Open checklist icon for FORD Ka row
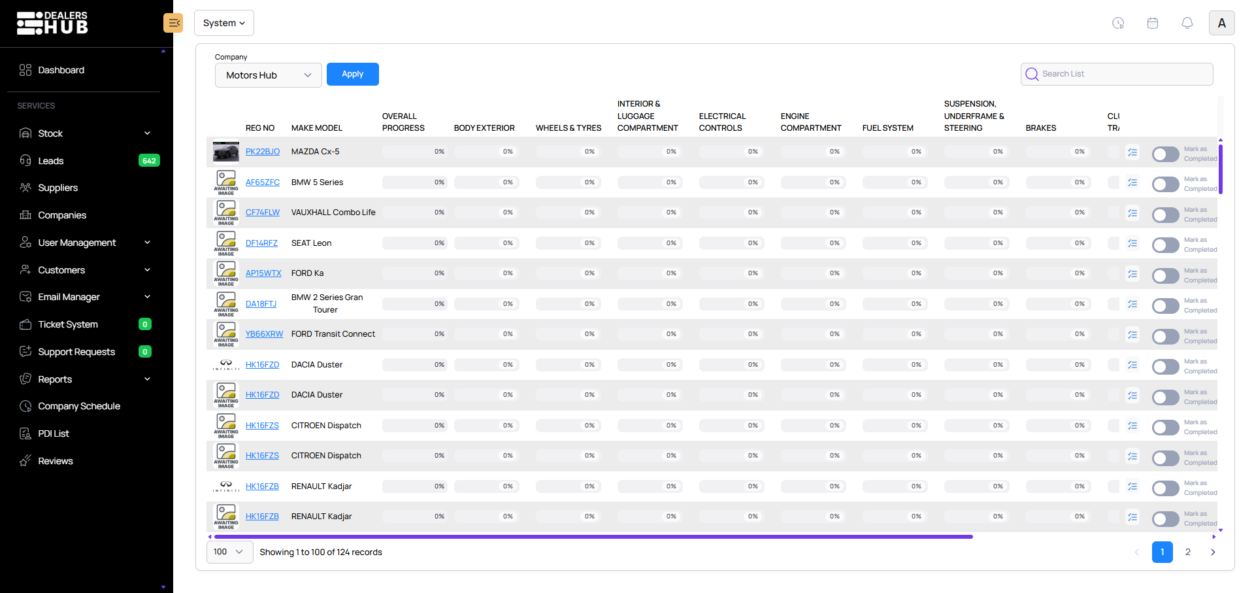1254x593 pixels. point(1132,274)
